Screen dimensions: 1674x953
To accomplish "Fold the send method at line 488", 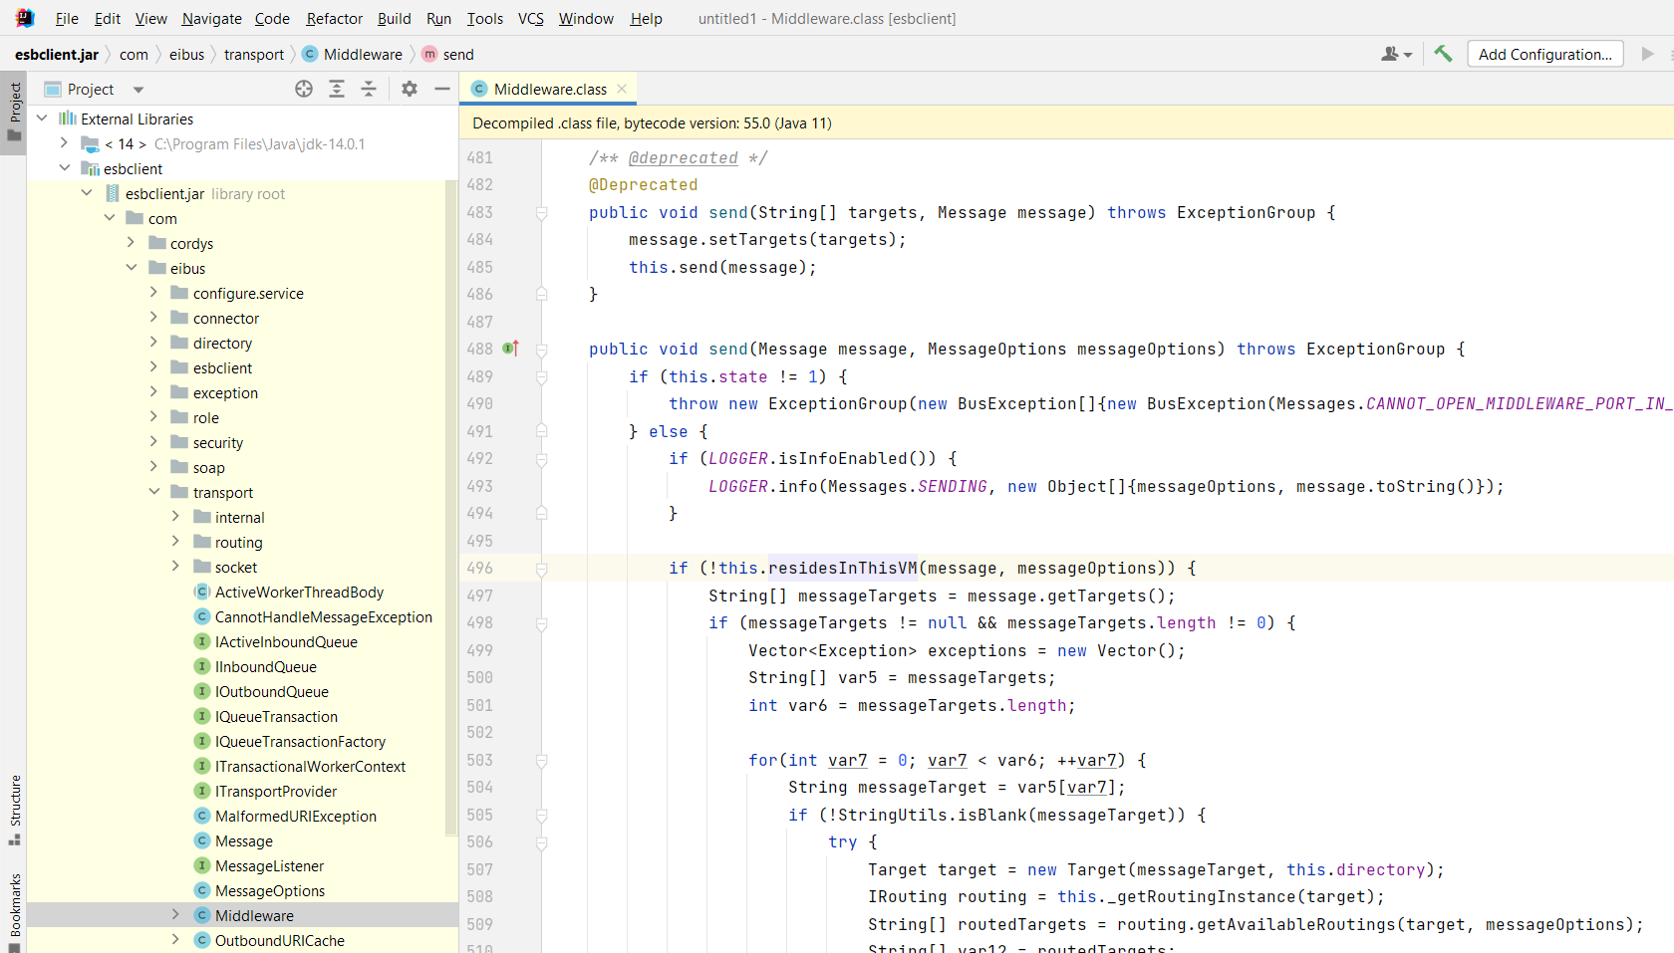I will click(x=542, y=350).
